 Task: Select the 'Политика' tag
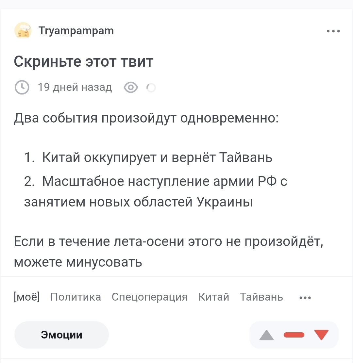click(x=76, y=297)
